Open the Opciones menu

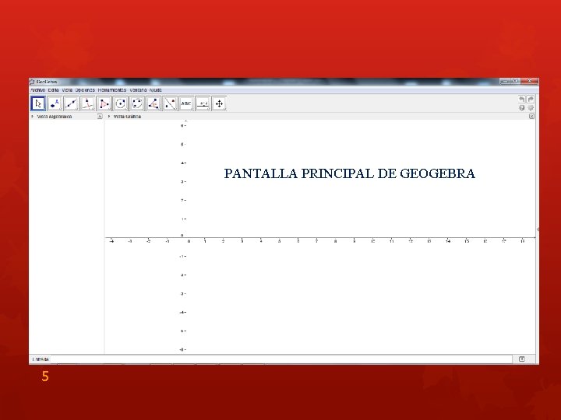point(85,90)
